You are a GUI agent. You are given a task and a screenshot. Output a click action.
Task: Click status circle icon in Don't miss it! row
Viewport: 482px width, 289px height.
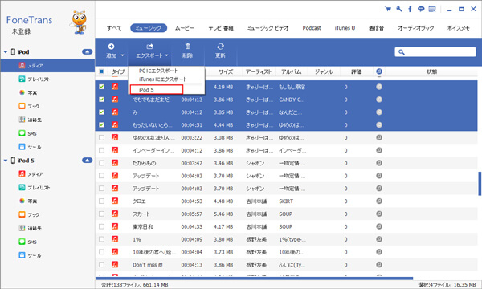pyautogui.click(x=379, y=264)
